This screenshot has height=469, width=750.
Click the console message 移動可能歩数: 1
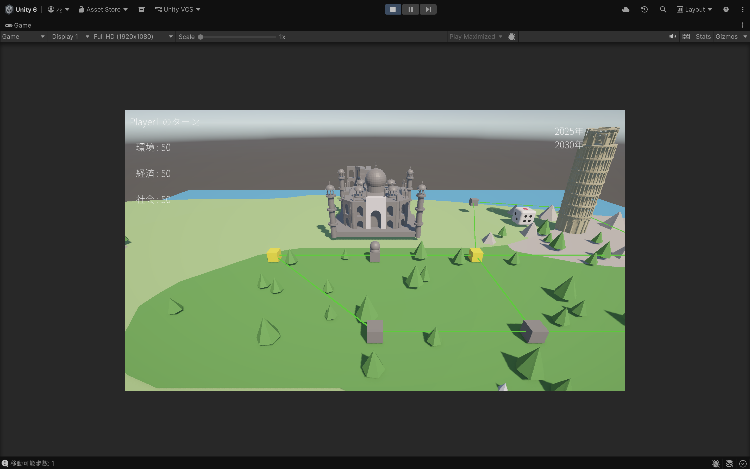32,463
